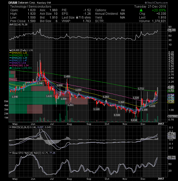Click the EMA(100) 1.34 legend entry
The width and height of the screenshot is (178, 181).
(x=19, y=66)
